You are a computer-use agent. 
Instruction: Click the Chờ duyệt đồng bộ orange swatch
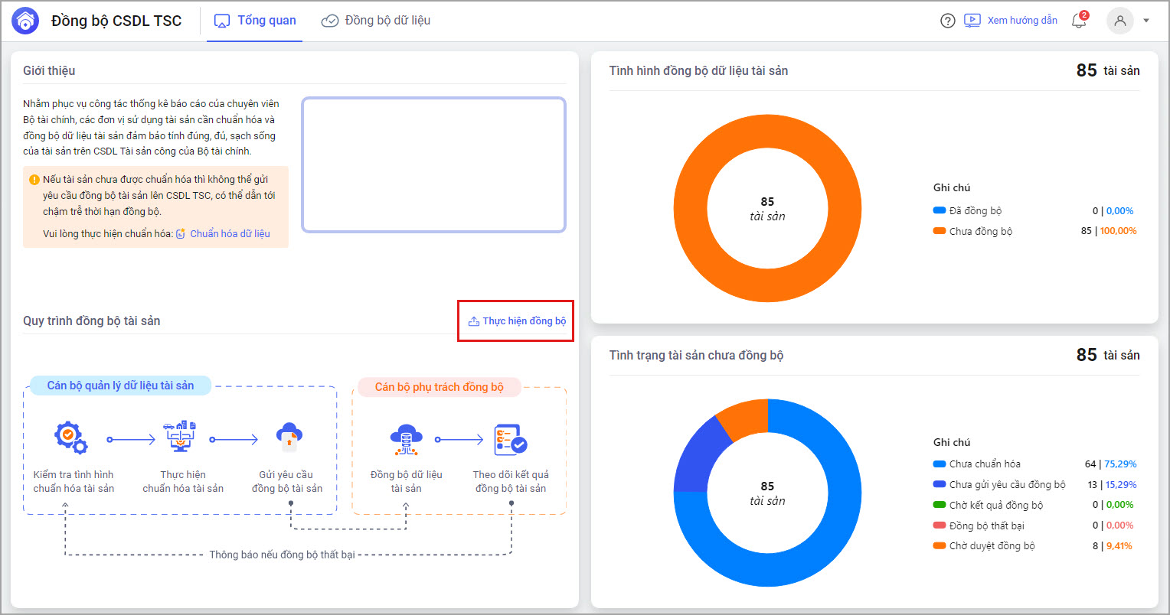coord(940,546)
